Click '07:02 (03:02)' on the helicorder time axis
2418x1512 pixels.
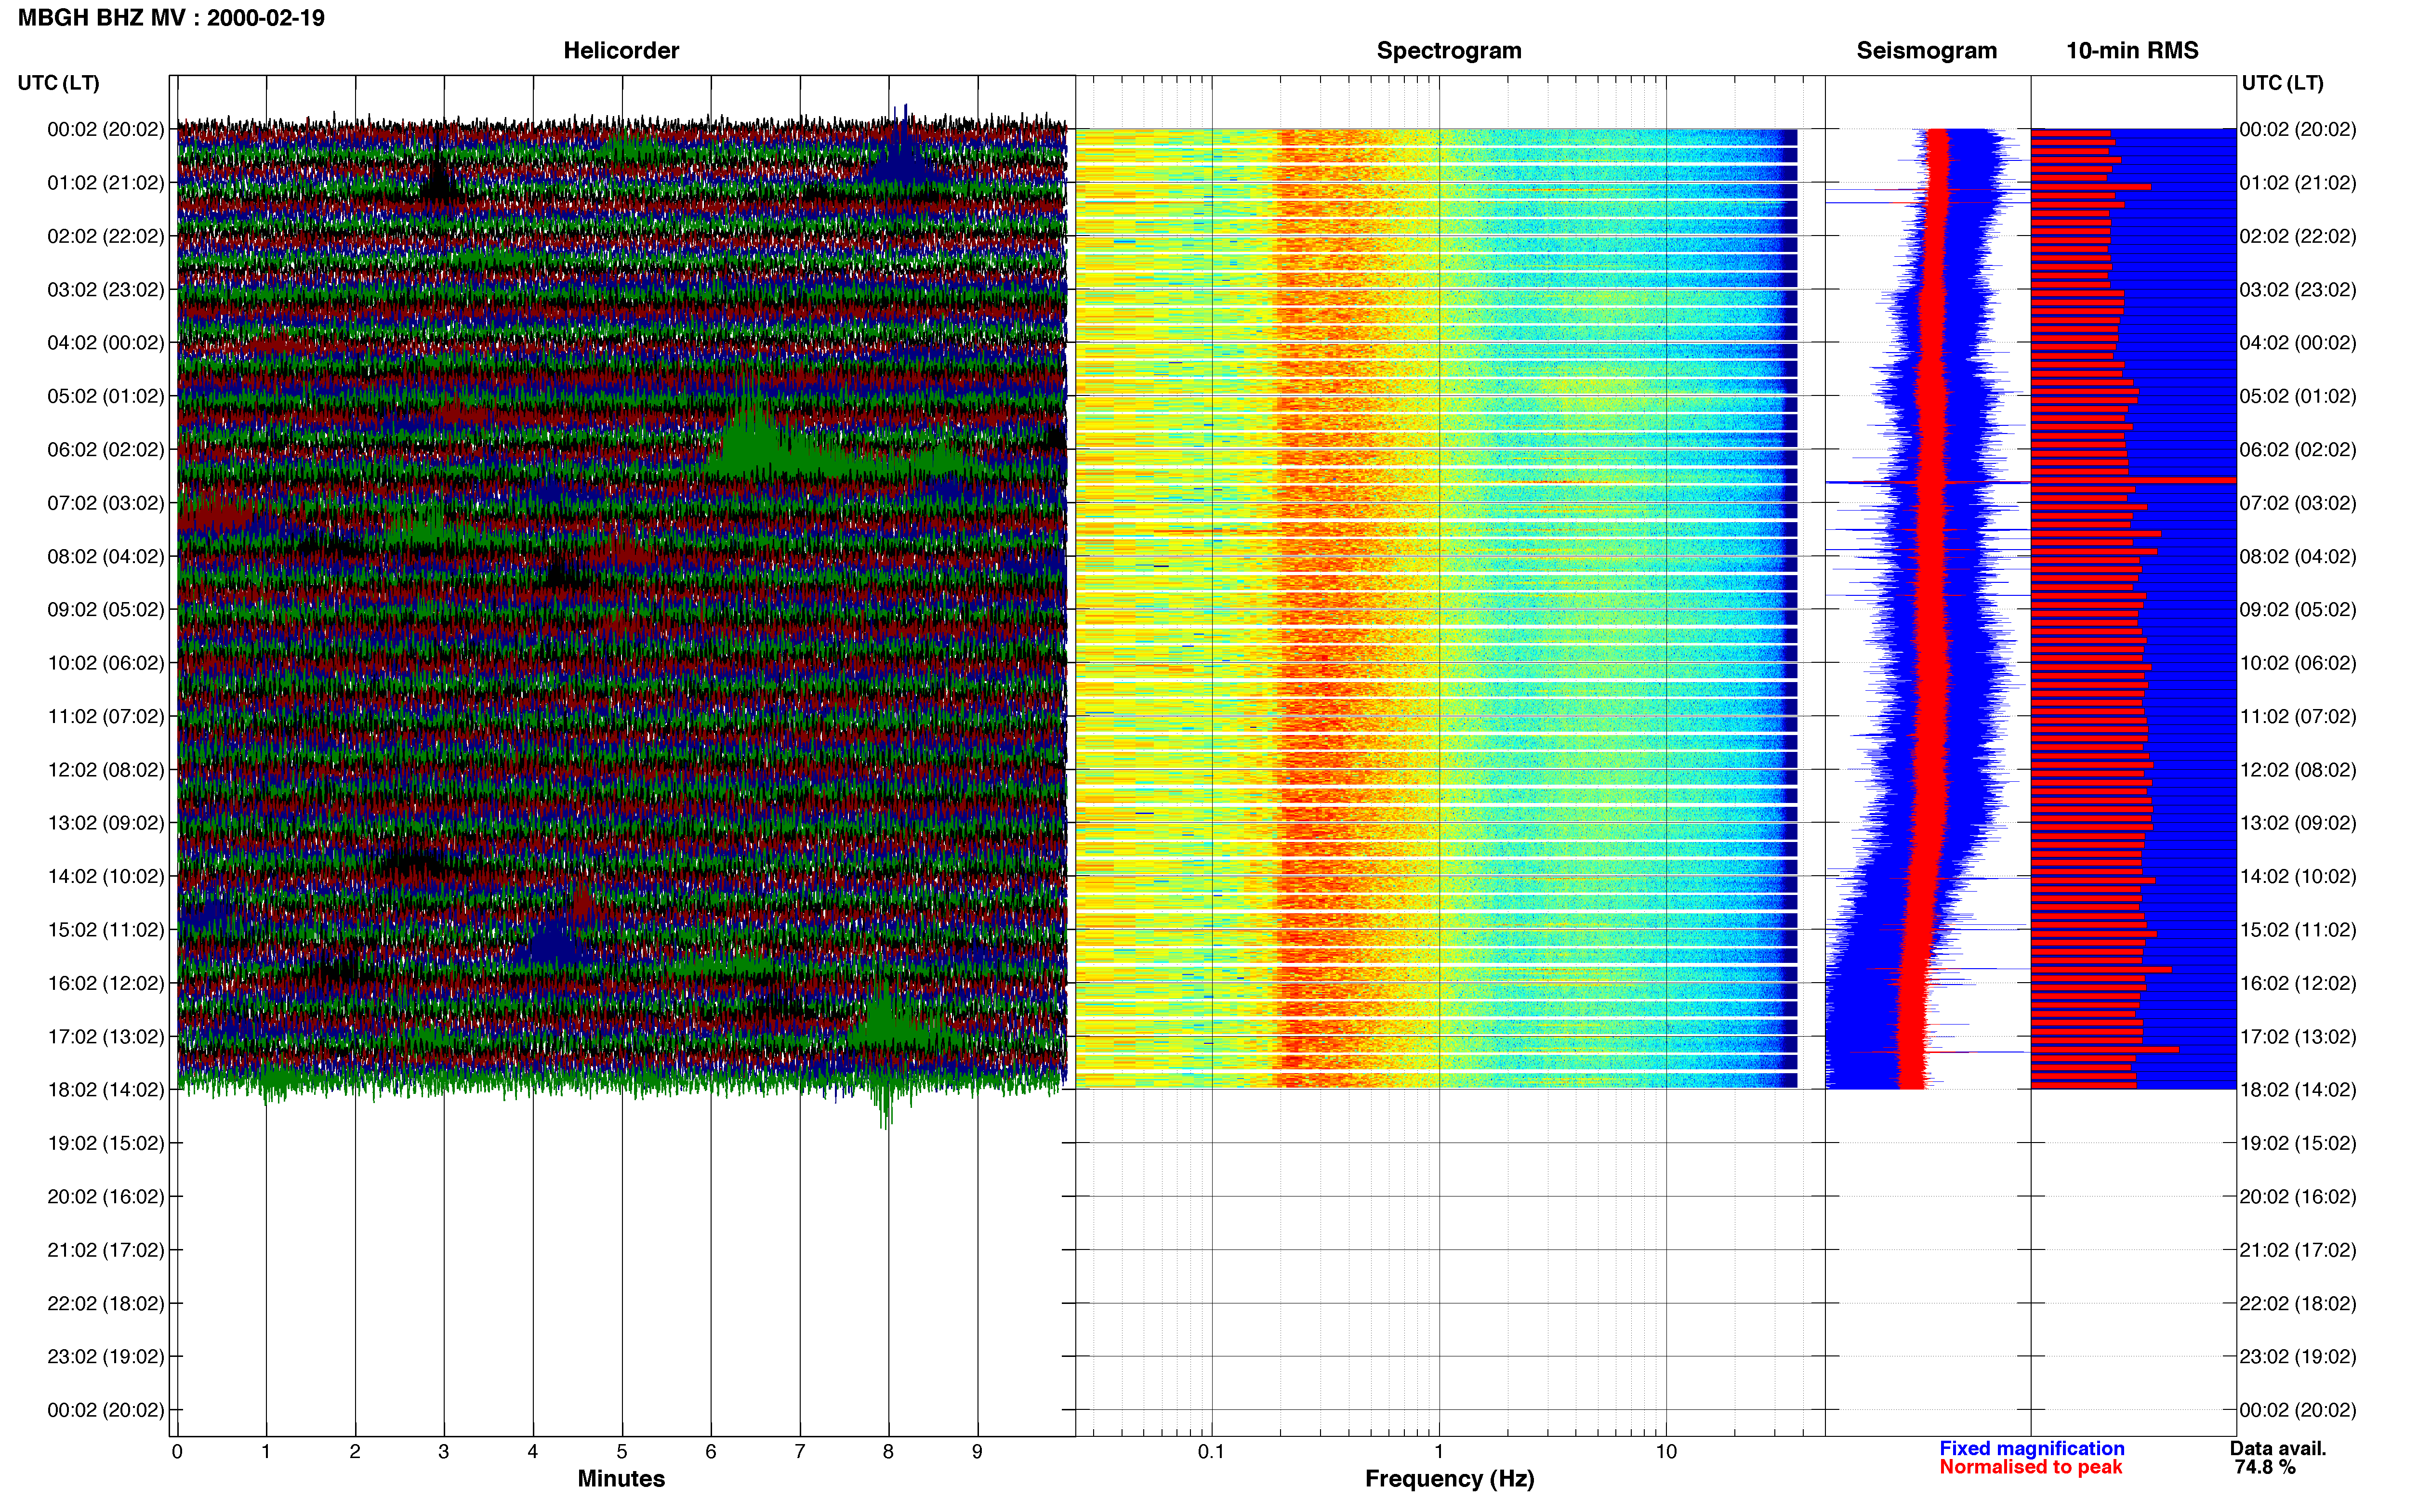click(106, 503)
